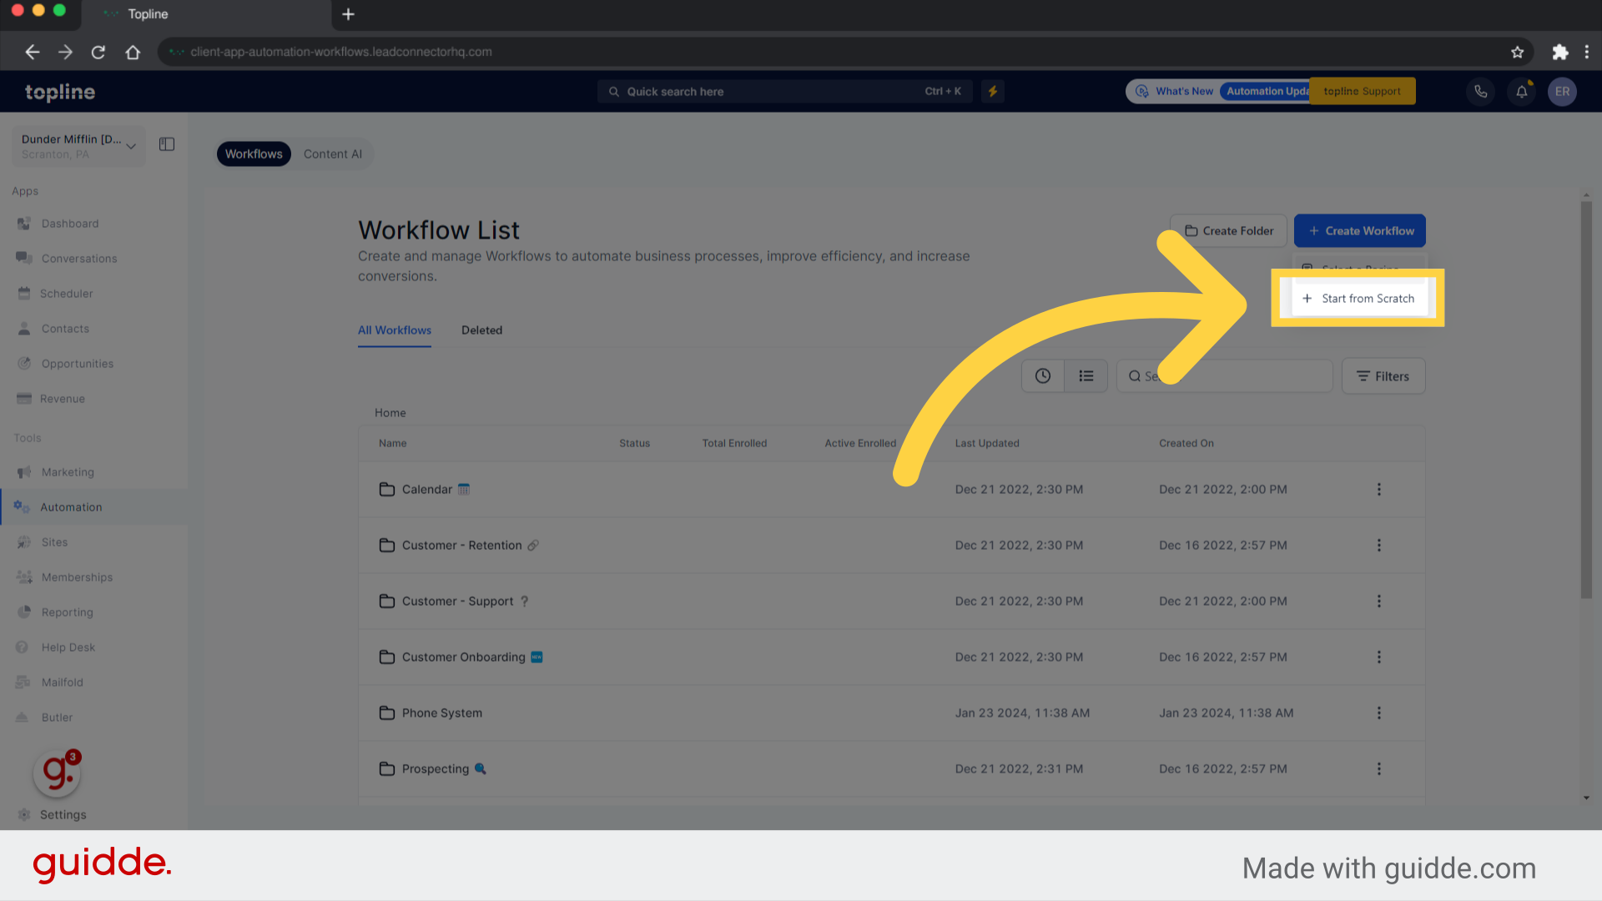This screenshot has height=901, width=1602.
Task: Select the Contacts icon in sidebar
Action: pos(23,328)
